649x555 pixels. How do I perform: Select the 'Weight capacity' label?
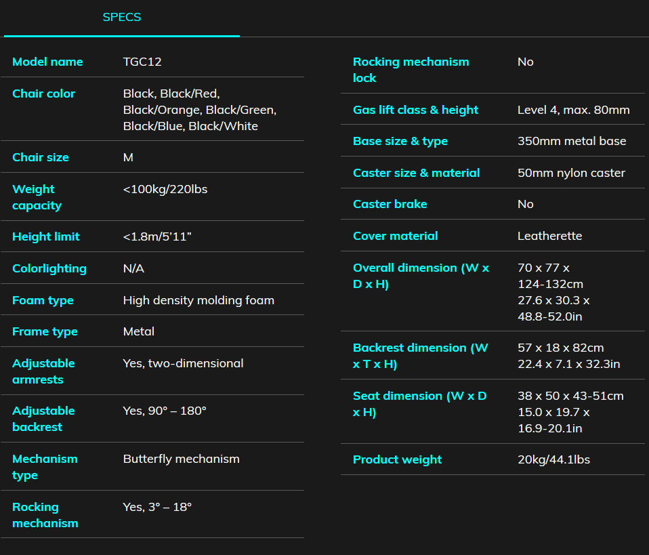37,197
